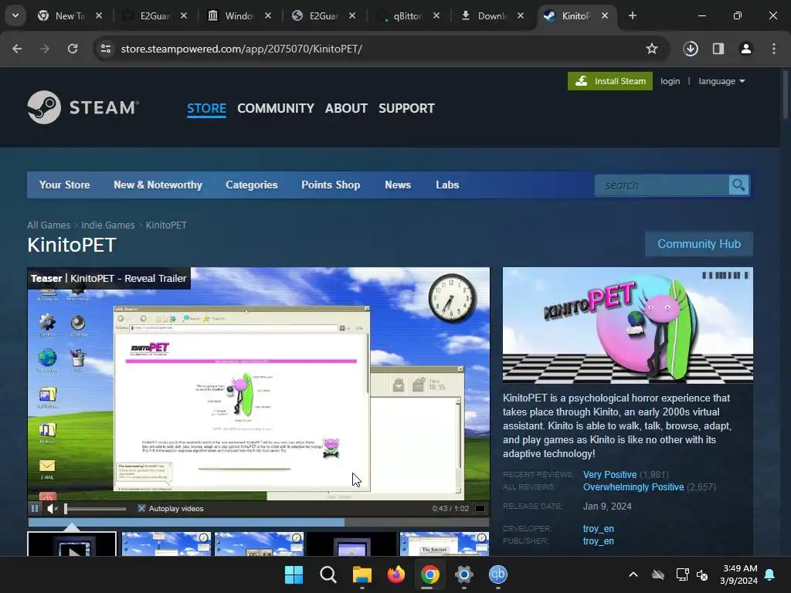This screenshot has height=593, width=791.
Task: Show hidden system tray icons
Action: (633, 574)
